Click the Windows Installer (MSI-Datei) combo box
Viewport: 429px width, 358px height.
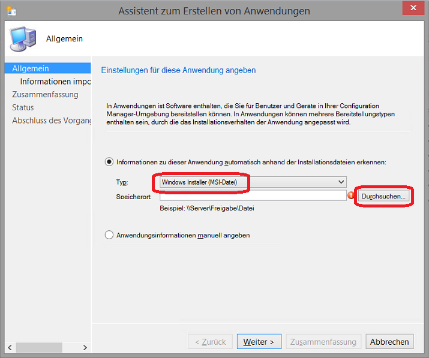coord(253,182)
